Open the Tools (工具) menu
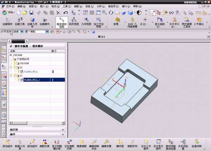Screen dimensions: 211x151 click(x=67, y=6)
